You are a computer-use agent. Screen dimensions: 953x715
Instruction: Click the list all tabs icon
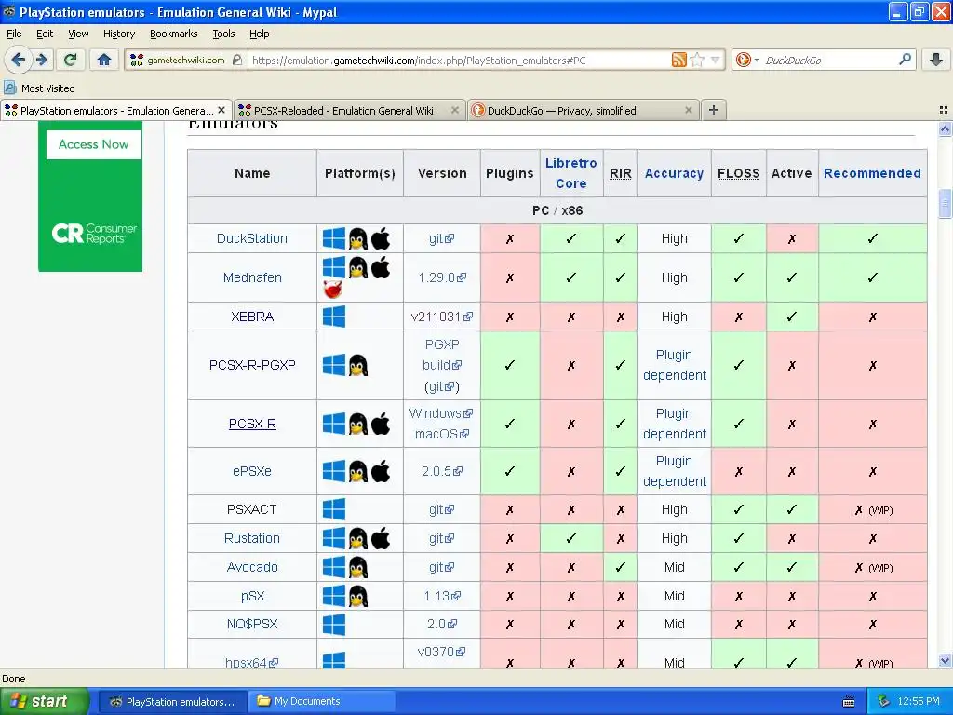(x=944, y=110)
